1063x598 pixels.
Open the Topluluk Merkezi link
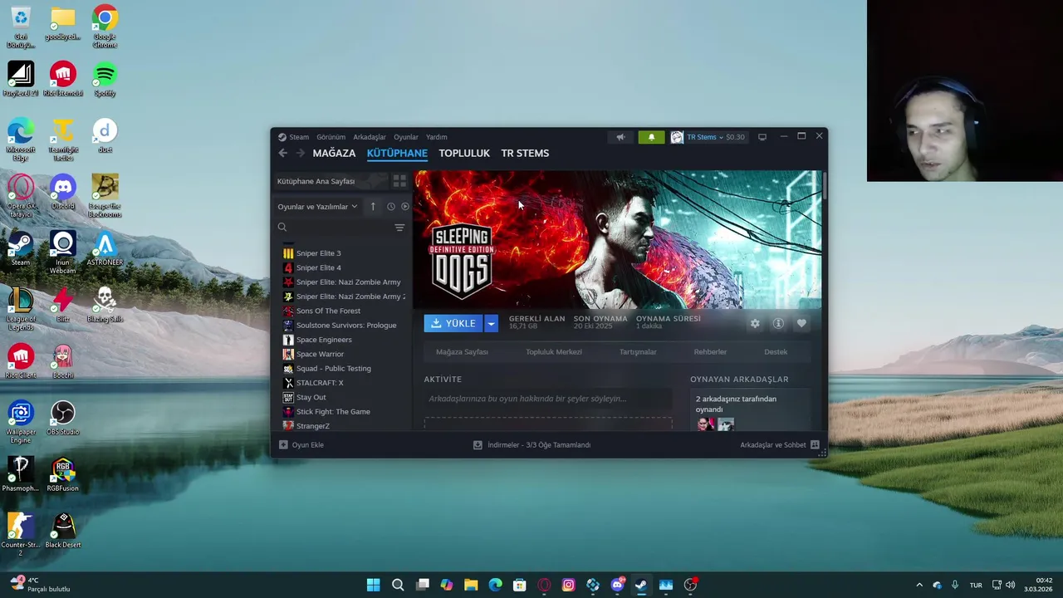[x=554, y=352]
